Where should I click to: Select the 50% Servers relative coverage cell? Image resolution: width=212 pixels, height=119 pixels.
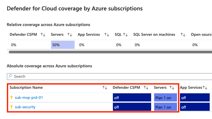[x=63, y=45]
